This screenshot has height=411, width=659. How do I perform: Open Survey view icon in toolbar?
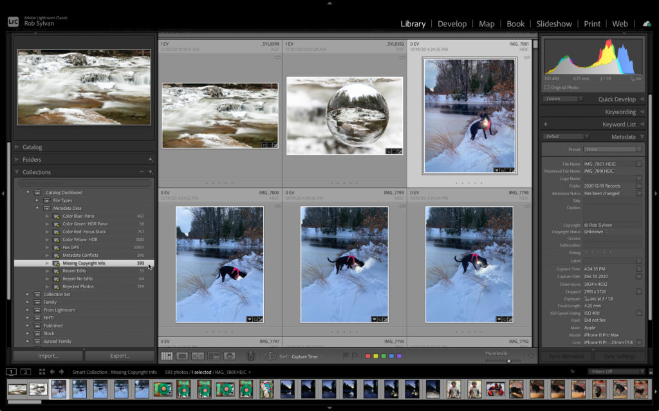213,356
